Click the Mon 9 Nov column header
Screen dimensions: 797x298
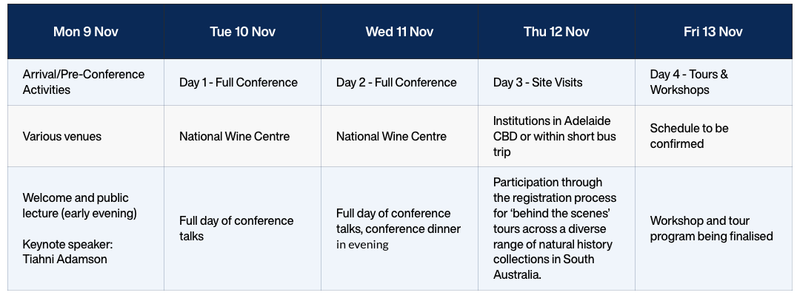pos(86,32)
